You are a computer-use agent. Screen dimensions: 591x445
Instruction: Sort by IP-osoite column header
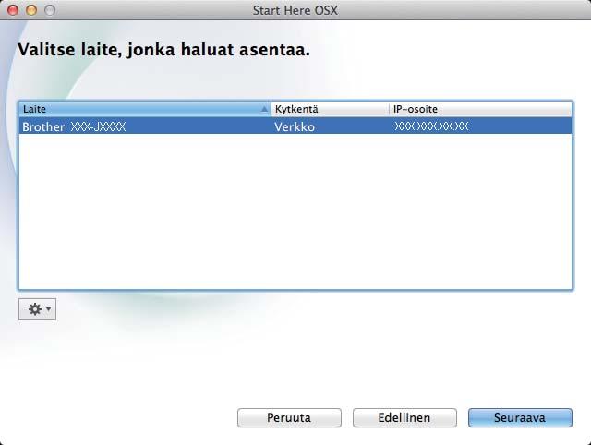point(480,109)
